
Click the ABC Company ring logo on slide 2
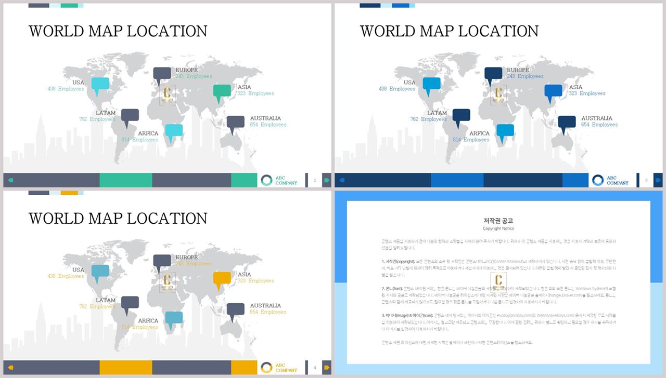pyautogui.click(x=266, y=180)
